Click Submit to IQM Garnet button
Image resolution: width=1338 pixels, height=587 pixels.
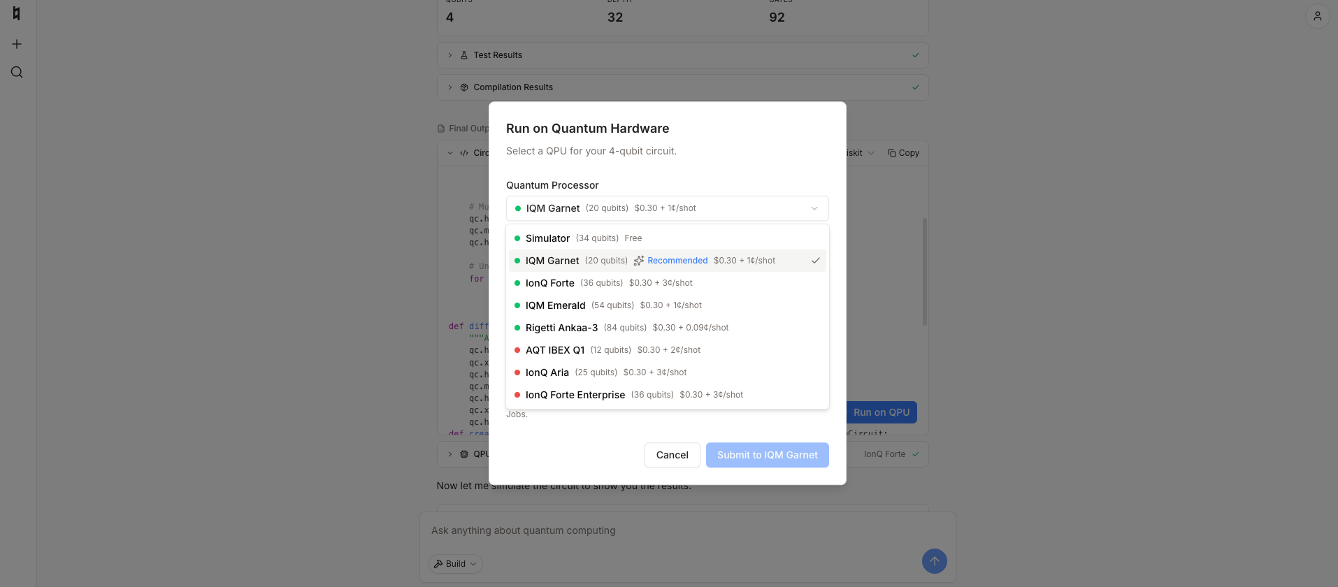point(767,455)
